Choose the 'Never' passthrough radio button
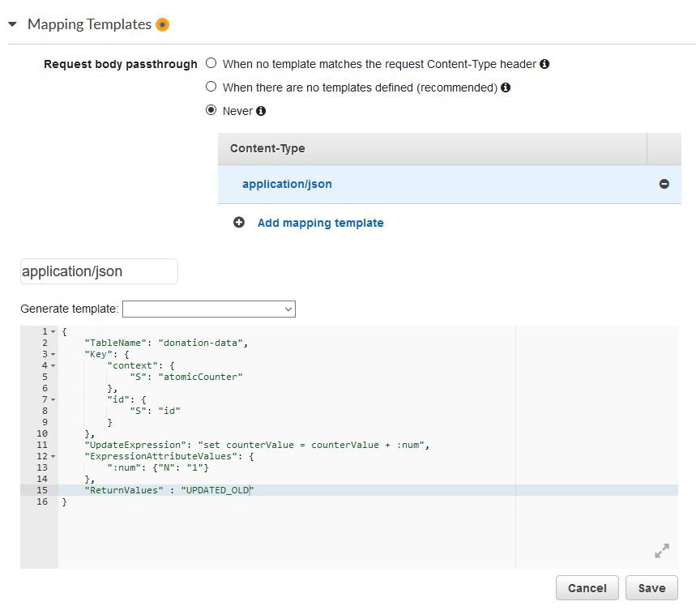Screen dimensions: 696x610 211,111
